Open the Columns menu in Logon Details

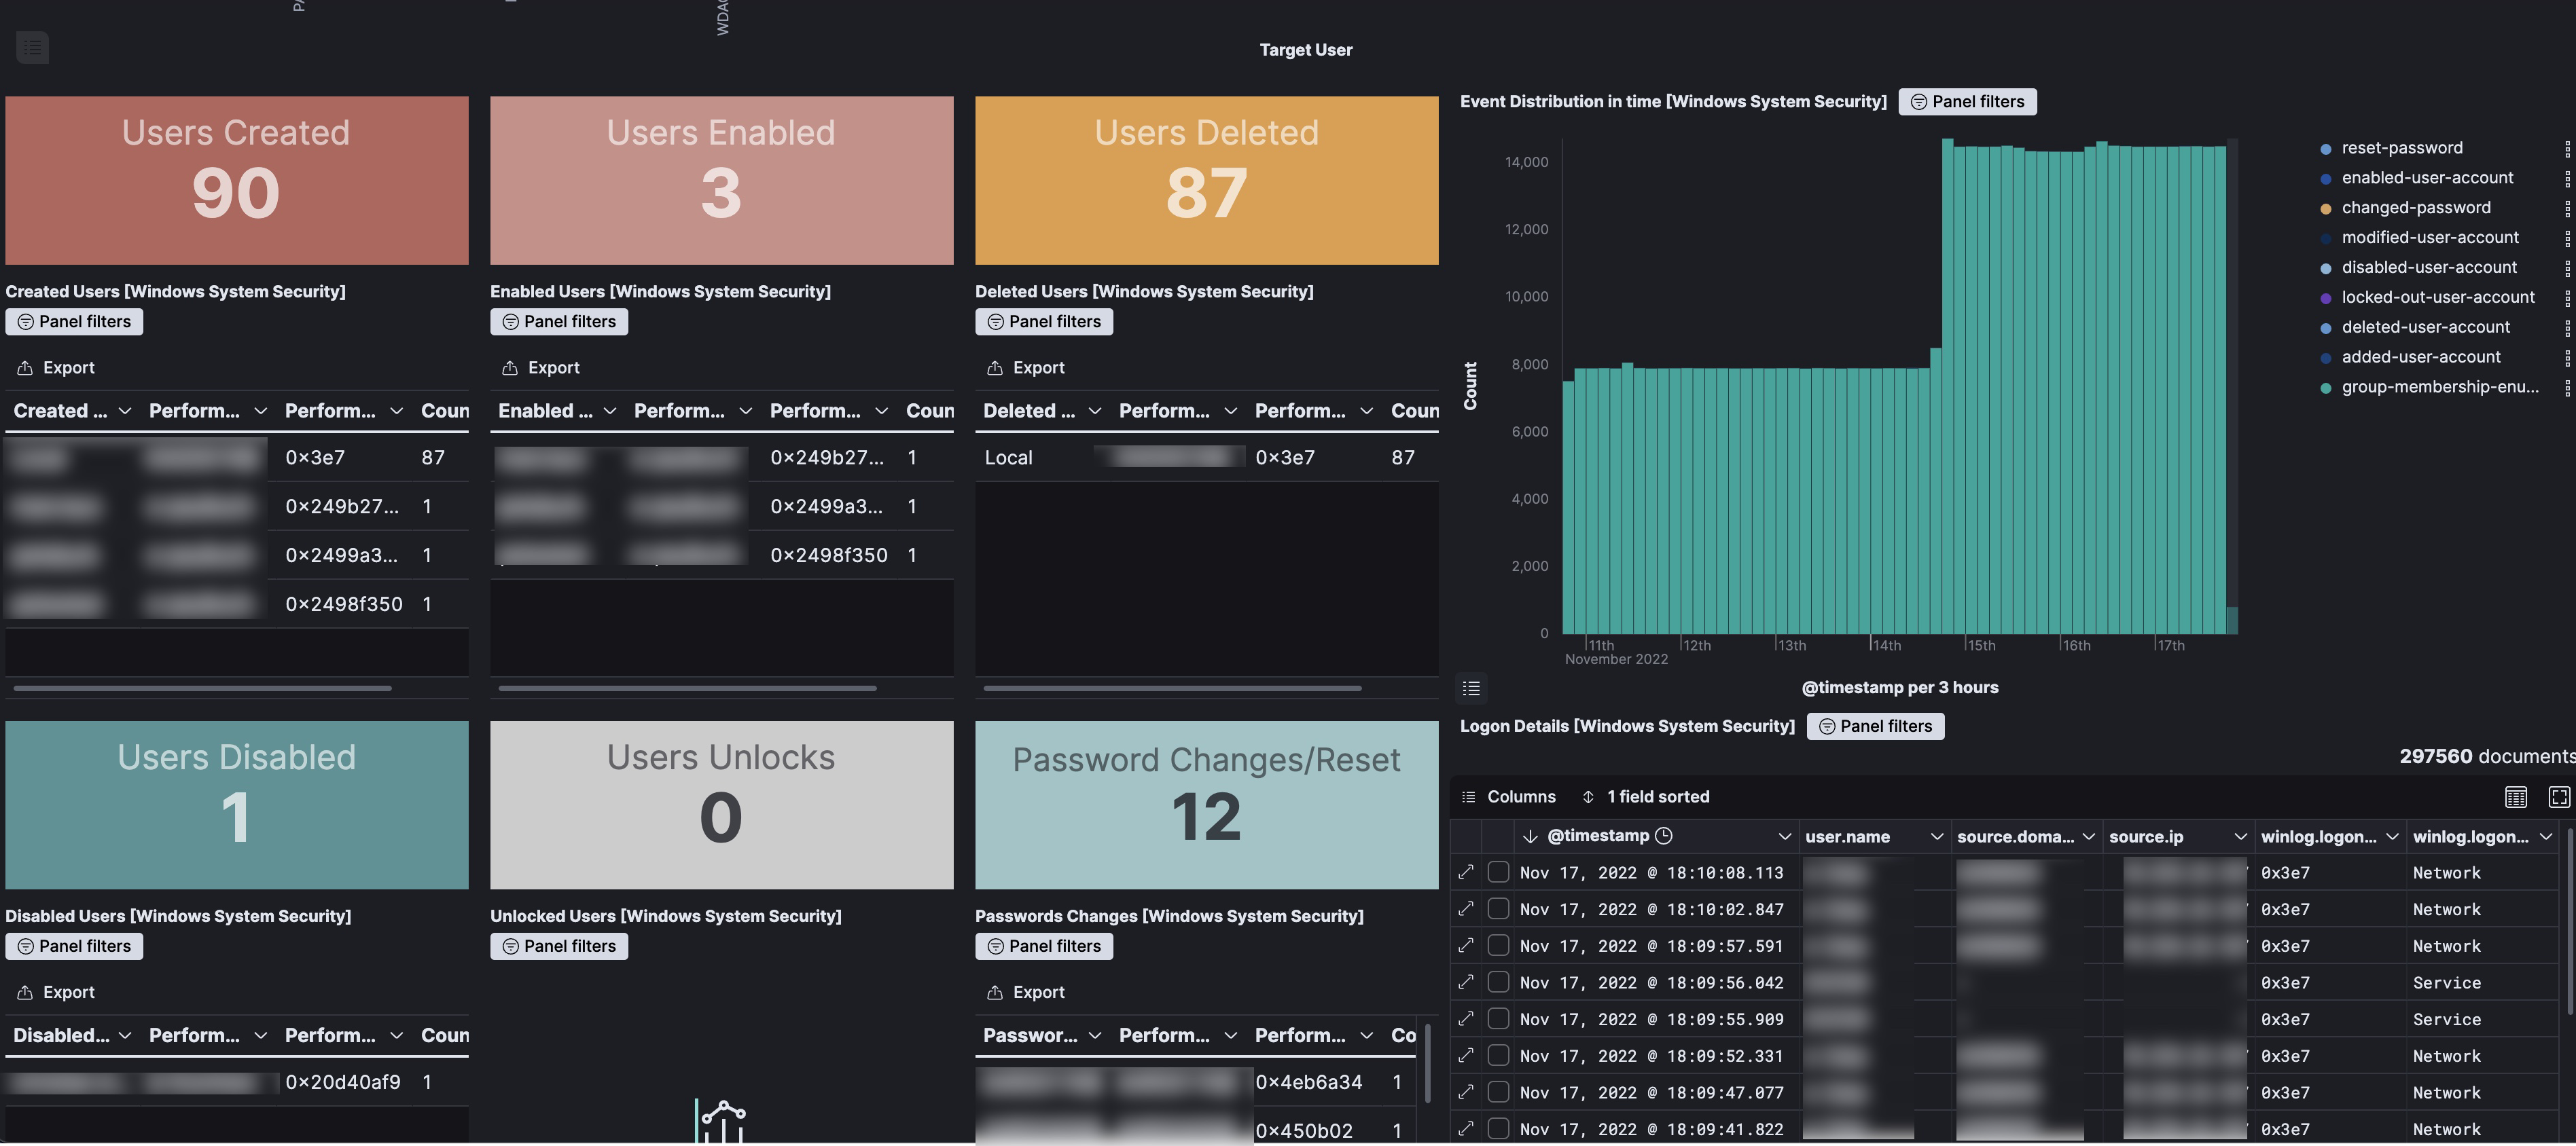click(x=1508, y=796)
